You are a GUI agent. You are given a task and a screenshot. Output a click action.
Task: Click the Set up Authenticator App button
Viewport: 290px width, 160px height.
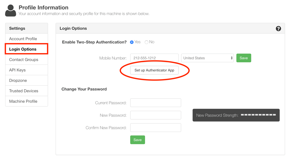point(154,70)
